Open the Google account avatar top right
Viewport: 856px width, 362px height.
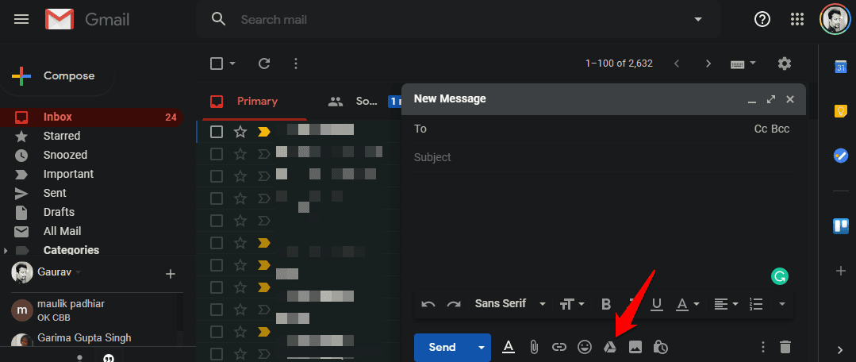(x=835, y=20)
